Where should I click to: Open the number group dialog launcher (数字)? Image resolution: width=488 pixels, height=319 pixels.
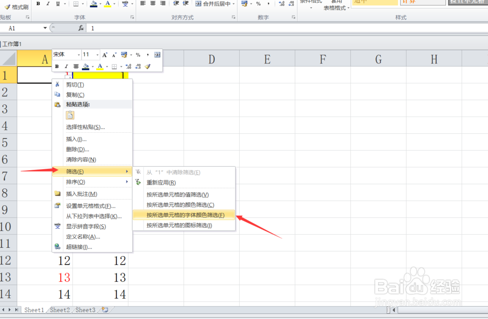click(293, 18)
